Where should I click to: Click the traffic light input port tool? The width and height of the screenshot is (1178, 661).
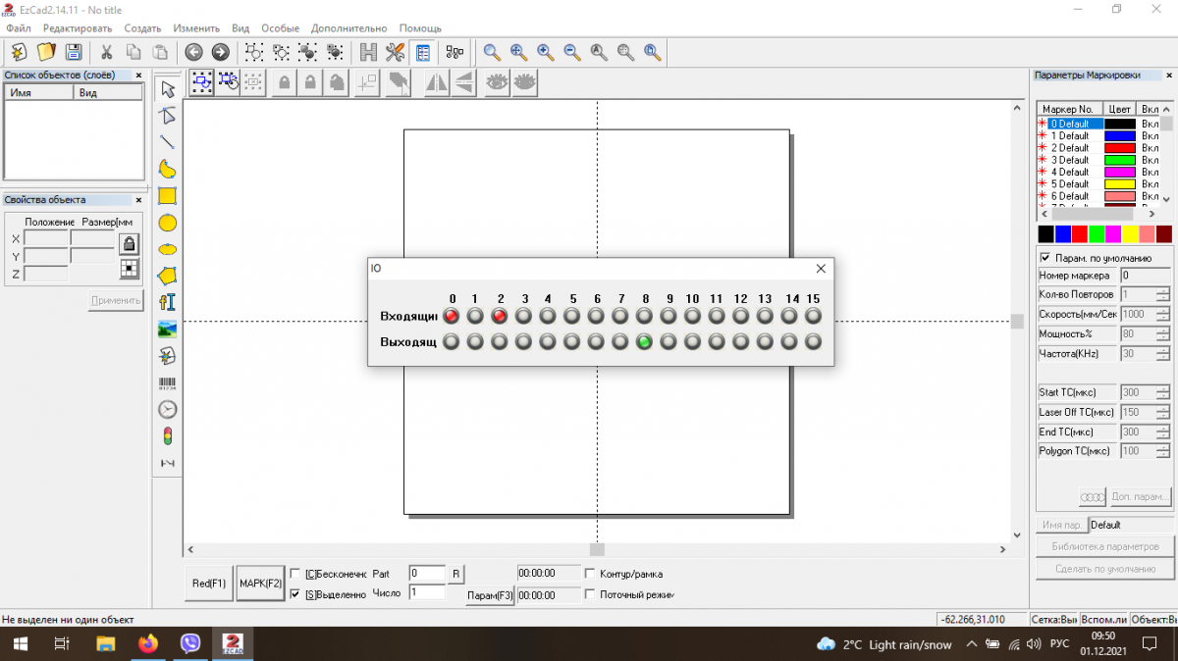(x=168, y=436)
